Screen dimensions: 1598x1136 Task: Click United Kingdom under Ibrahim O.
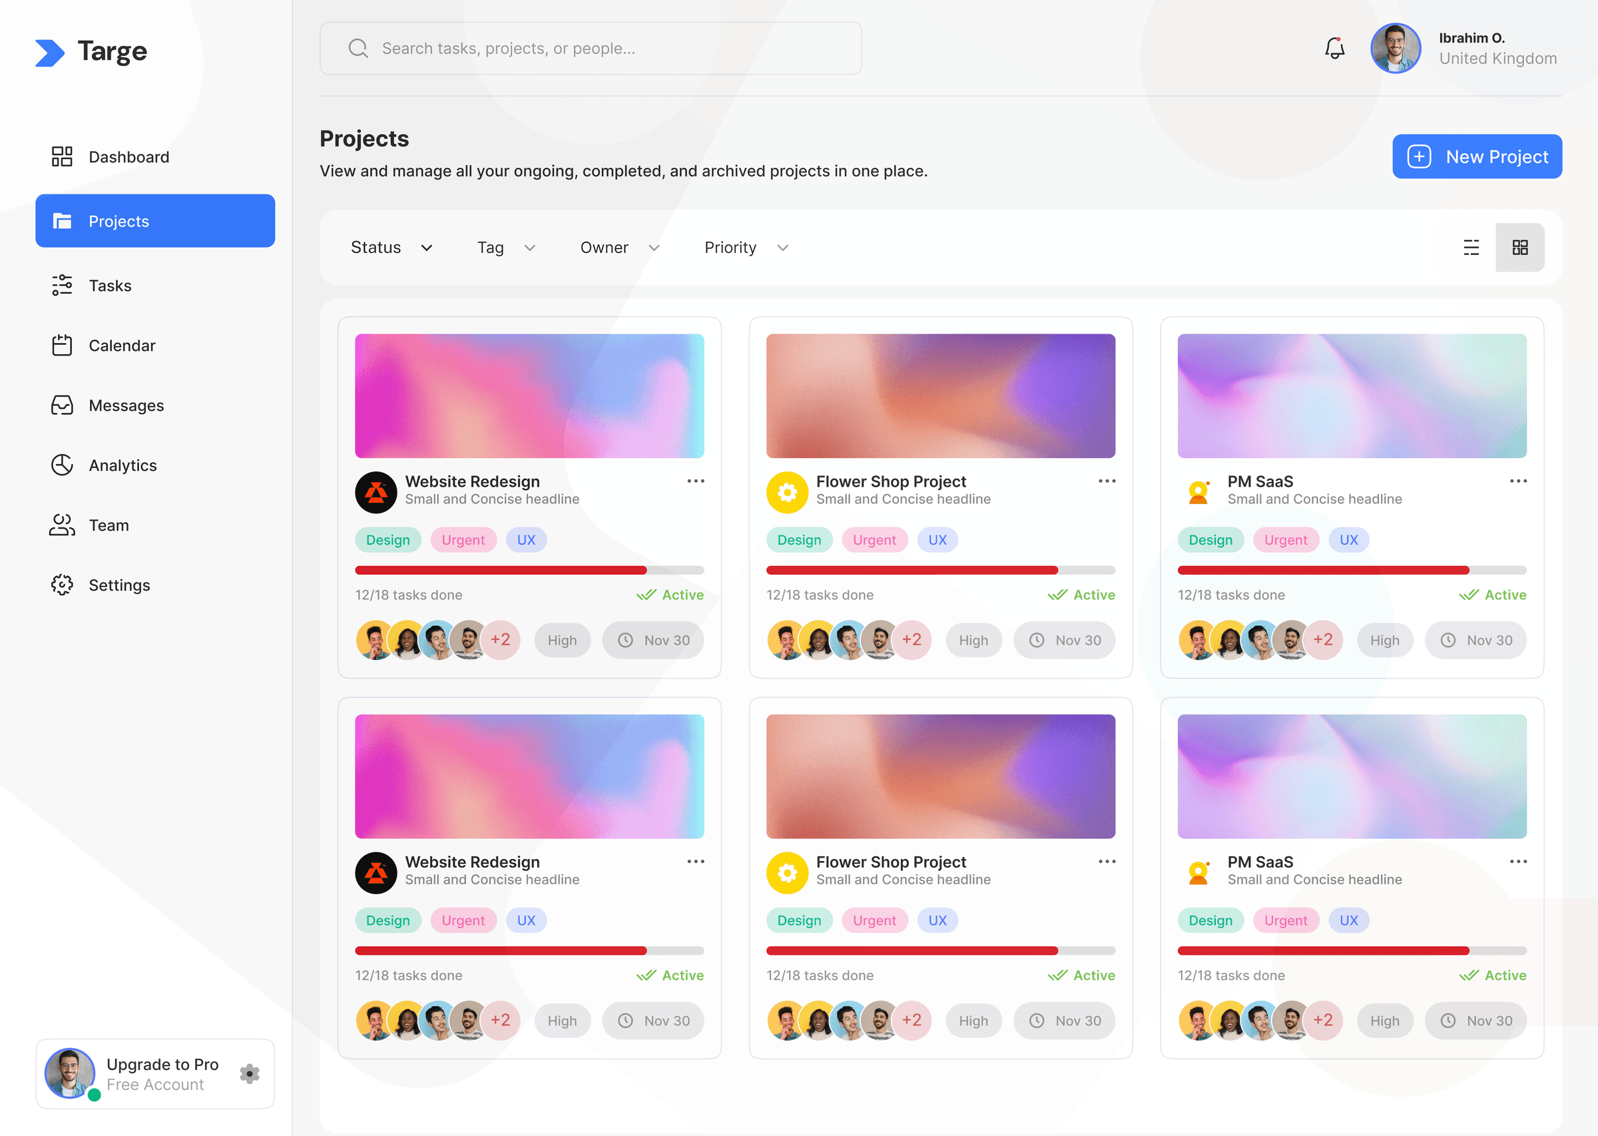pyautogui.click(x=1497, y=59)
